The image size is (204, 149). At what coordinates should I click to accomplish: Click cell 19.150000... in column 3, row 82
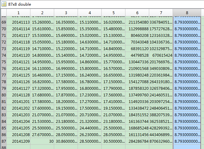tap(66, 108)
